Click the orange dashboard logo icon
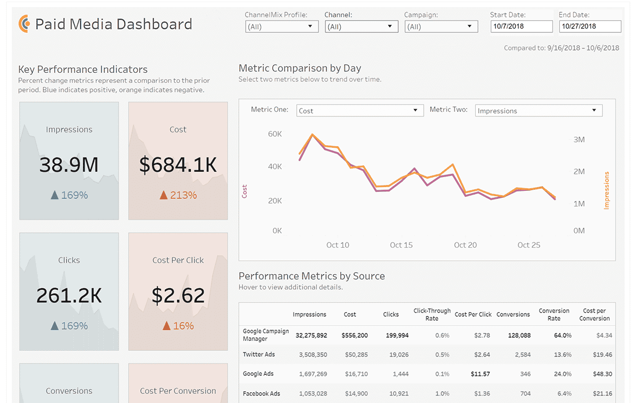 (24, 24)
